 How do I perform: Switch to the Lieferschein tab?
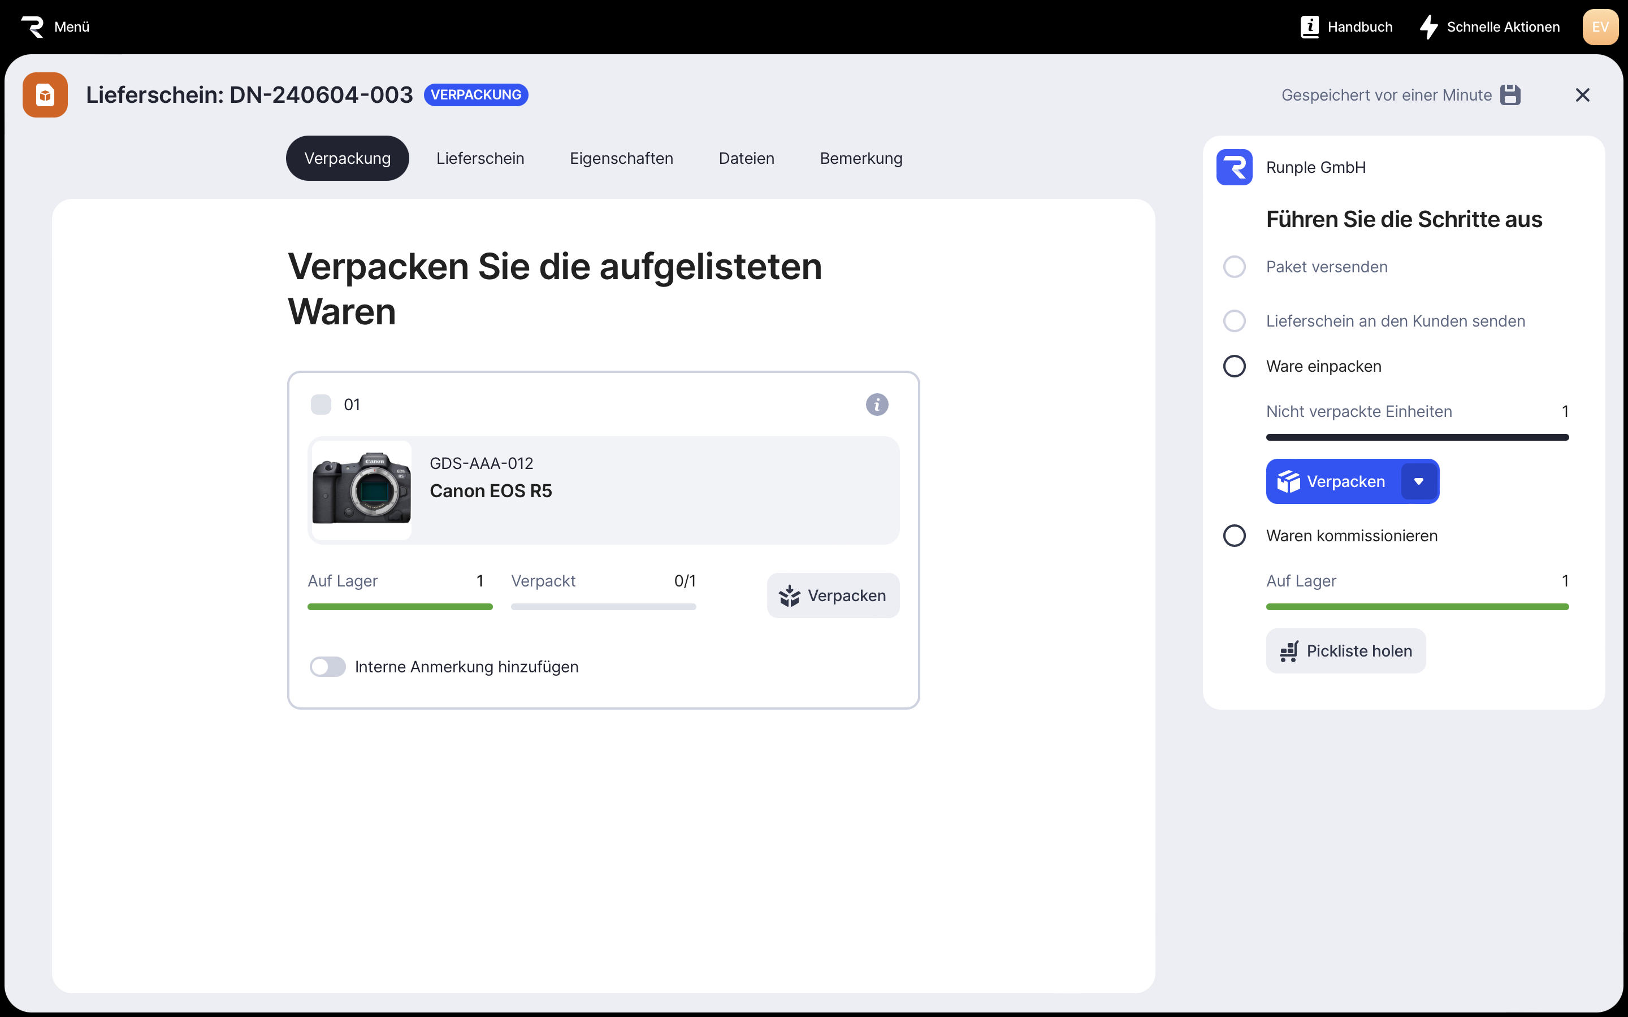(480, 159)
